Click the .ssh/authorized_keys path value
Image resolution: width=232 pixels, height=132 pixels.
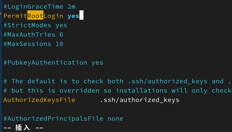click(x=140, y=100)
